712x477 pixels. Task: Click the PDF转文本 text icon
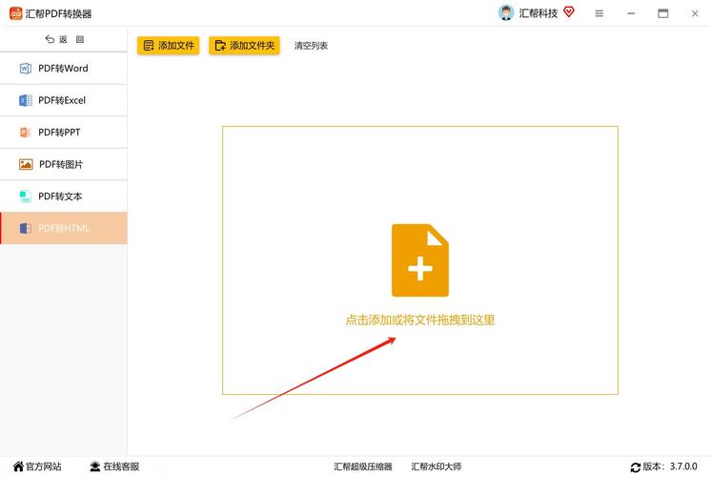[26, 197]
